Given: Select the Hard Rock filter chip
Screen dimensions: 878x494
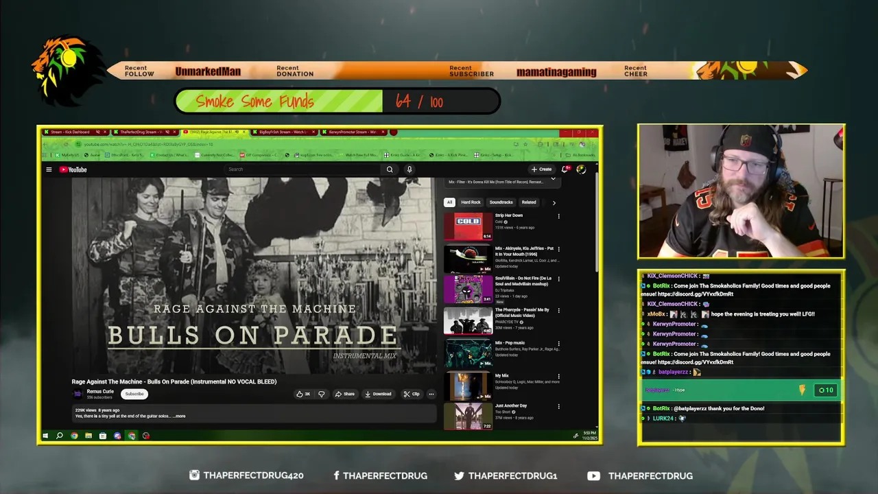Looking at the screenshot, I should pos(471,202).
